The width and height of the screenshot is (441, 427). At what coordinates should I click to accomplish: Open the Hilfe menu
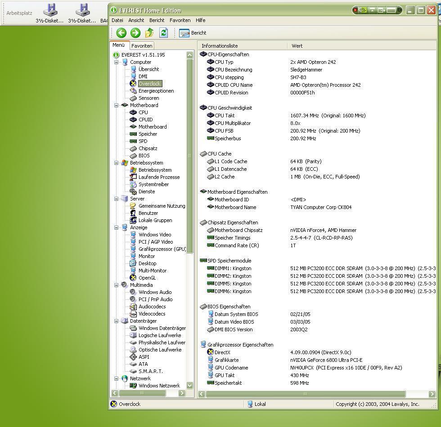pyautogui.click(x=201, y=20)
